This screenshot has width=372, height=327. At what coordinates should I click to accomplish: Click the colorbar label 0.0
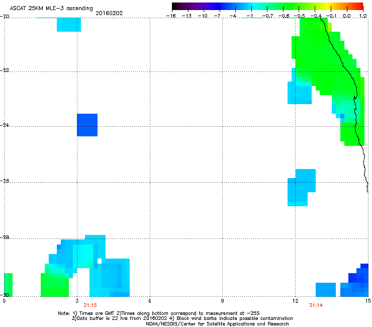347,16
